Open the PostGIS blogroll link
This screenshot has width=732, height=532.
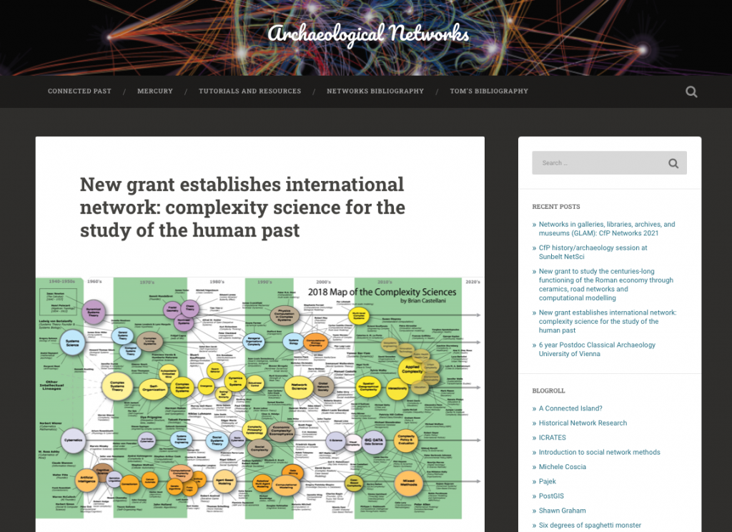551,496
